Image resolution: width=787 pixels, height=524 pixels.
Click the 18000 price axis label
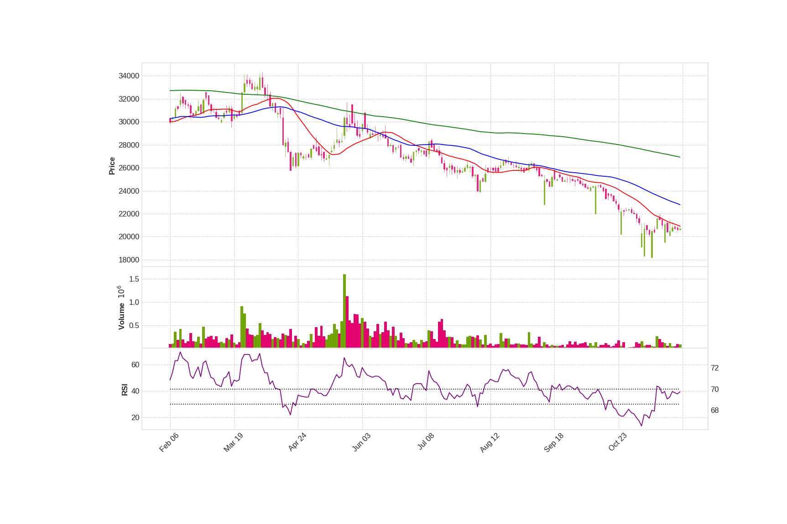129,260
